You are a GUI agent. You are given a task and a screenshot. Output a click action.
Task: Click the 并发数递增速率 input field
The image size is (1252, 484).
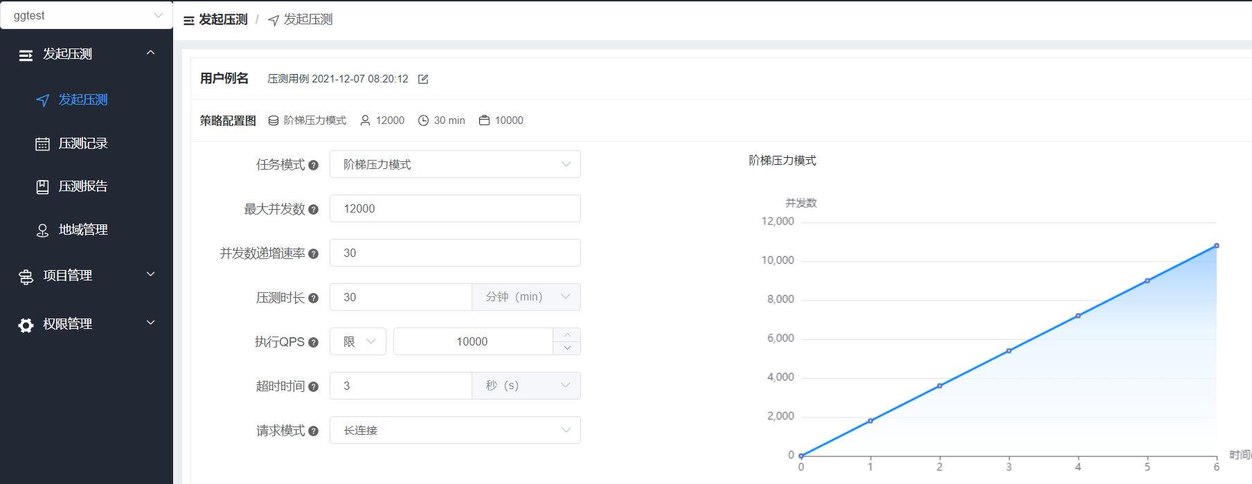(455, 253)
